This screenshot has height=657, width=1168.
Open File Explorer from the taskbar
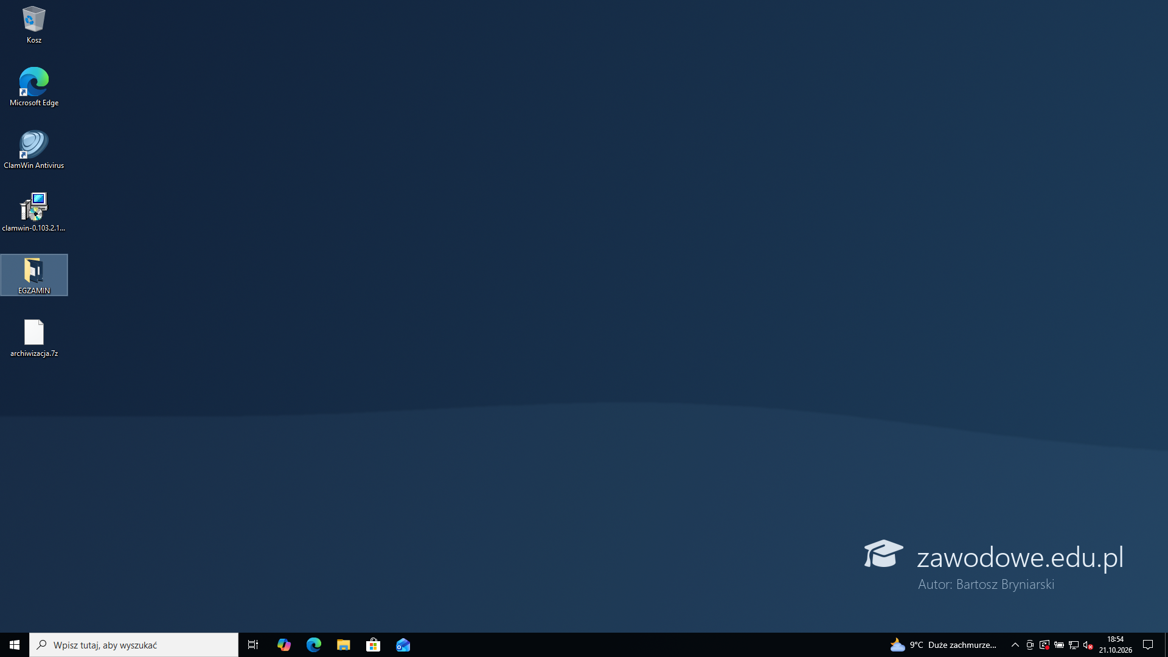(x=343, y=645)
